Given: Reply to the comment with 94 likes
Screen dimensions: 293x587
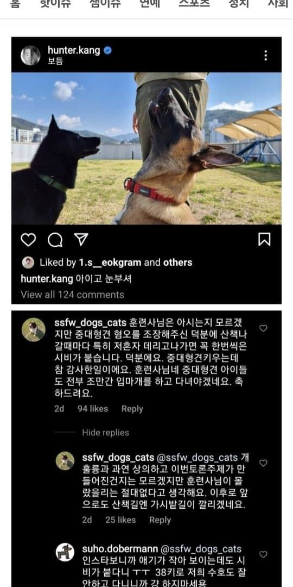Looking at the screenshot, I should pos(132,409).
